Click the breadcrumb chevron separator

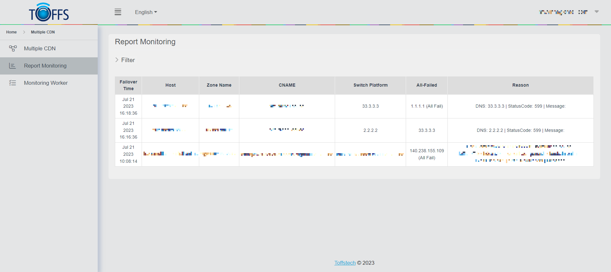24,32
